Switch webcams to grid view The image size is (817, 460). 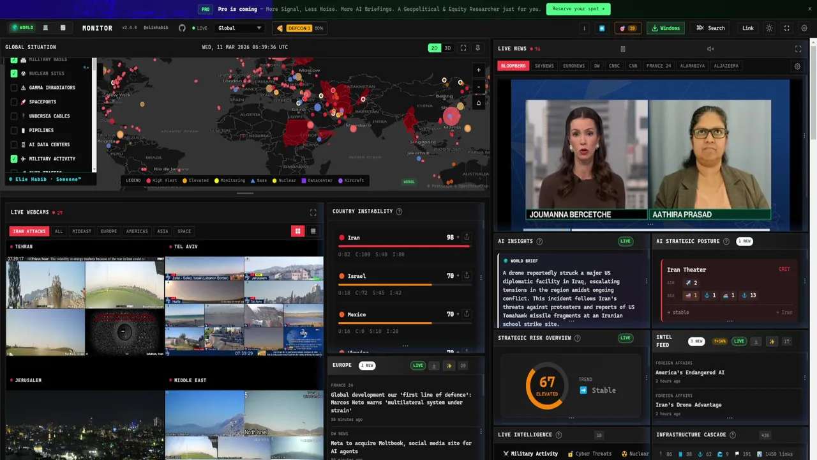coord(297,231)
